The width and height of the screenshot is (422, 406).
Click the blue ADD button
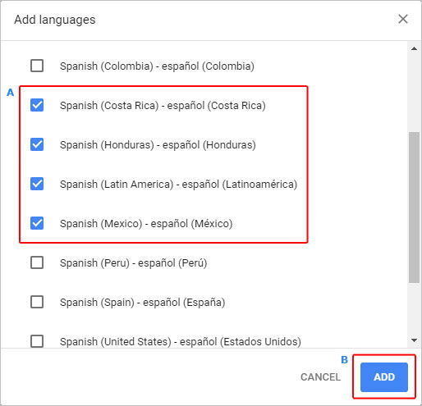384,377
